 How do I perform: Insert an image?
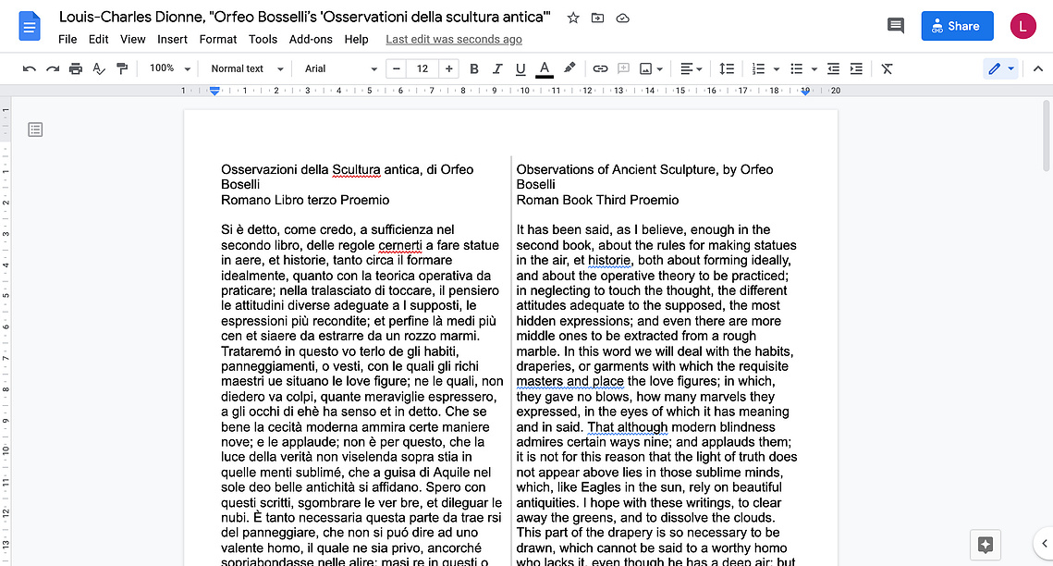click(645, 68)
